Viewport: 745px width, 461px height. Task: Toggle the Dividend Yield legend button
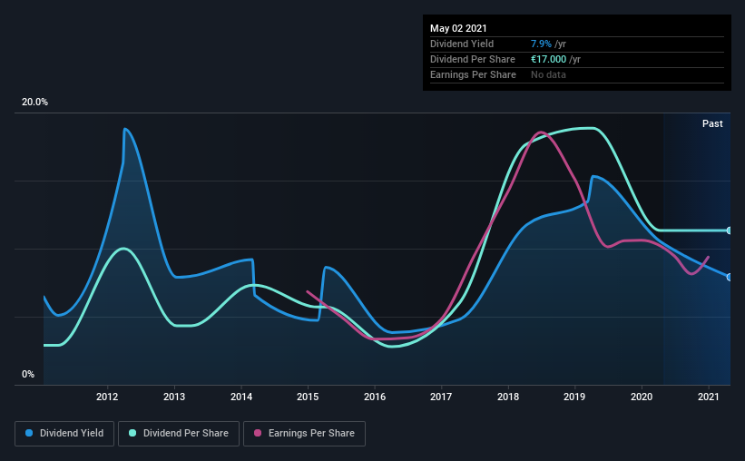(64, 434)
